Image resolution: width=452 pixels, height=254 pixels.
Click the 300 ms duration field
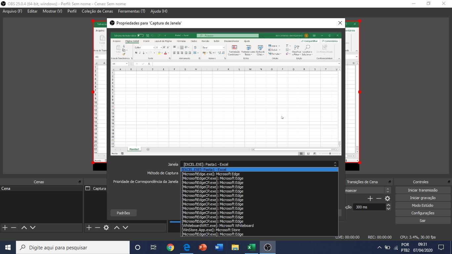click(x=369, y=207)
